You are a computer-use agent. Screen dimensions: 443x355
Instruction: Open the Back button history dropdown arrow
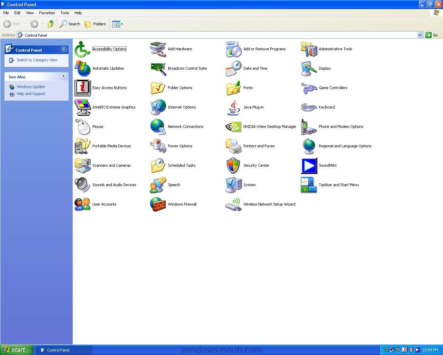[25, 24]
